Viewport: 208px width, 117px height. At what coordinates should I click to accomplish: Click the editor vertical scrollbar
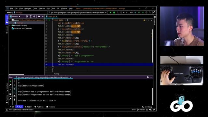[x=152, y=46]
